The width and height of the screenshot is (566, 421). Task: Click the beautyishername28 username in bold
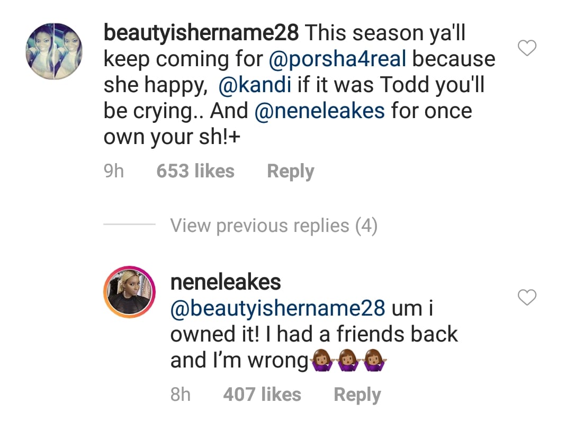[x=201, y=33]
